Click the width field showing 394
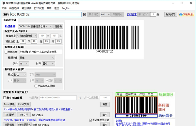The image size is (196, 131). coord(42,36)
